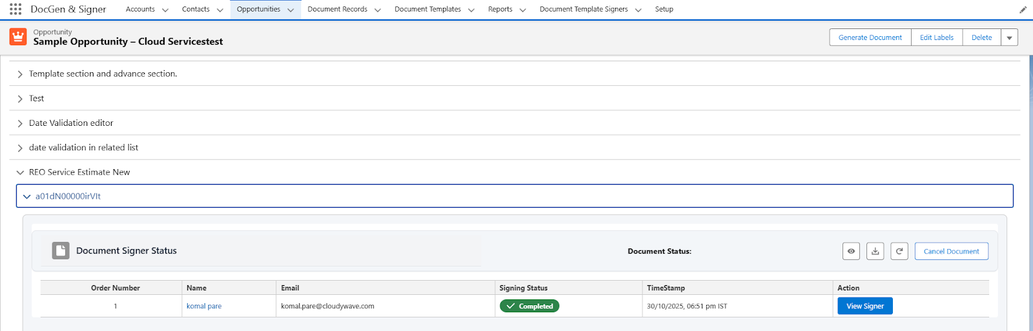Click the pencil edit icon in navigation bar

(1023, 10)
